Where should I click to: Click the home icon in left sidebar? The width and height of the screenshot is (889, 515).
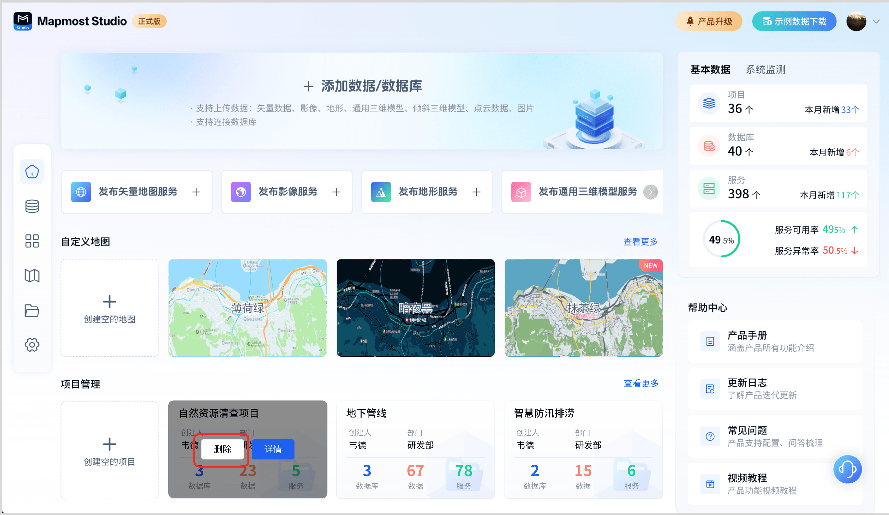(32, 172)
